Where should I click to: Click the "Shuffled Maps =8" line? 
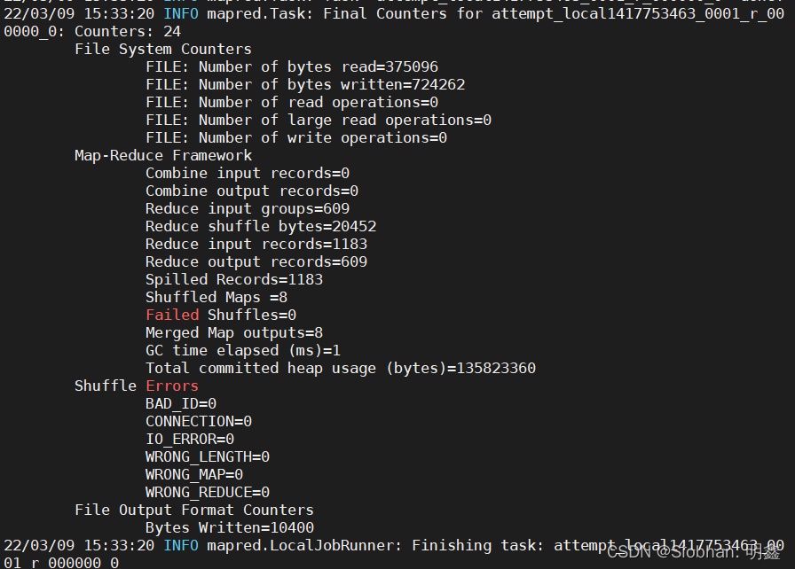click(216, 297)
